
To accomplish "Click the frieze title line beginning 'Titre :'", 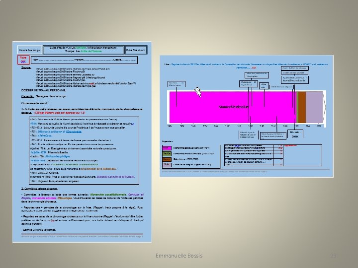I will [246, 66].
